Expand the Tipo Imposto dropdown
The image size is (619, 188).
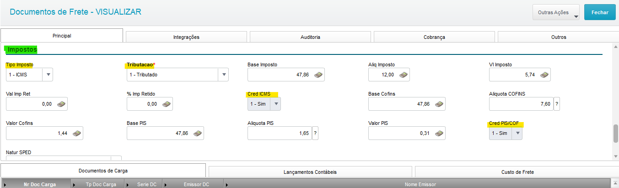point(48,75)
